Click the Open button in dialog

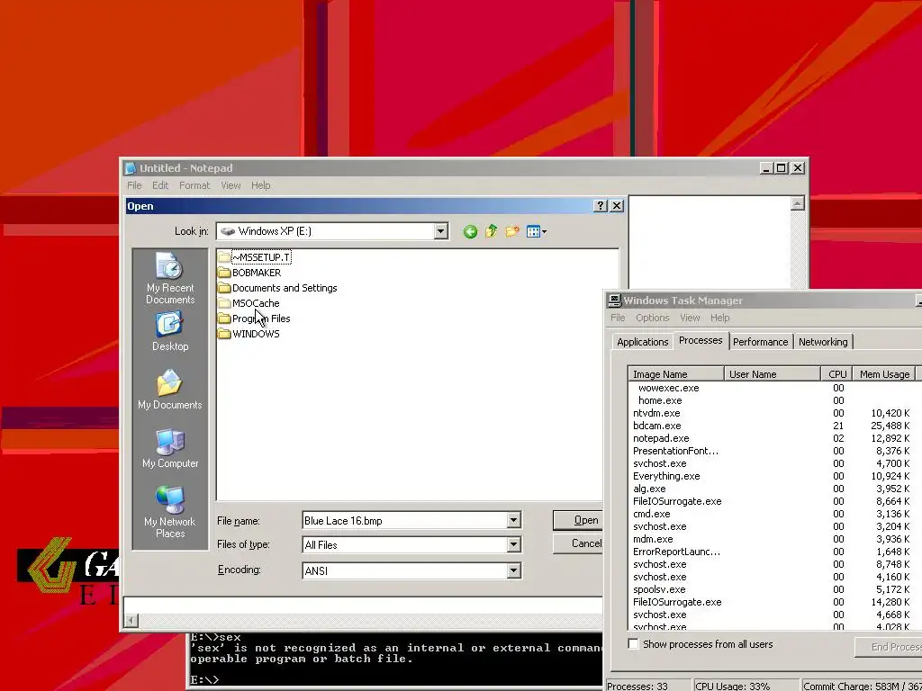point(579,520)
